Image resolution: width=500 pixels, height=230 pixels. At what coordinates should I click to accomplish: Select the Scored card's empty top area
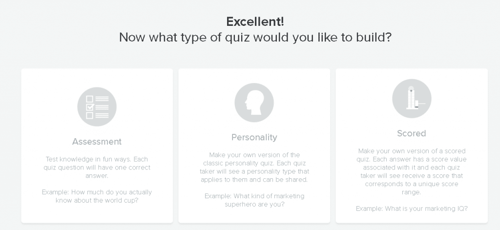point(412,73)
